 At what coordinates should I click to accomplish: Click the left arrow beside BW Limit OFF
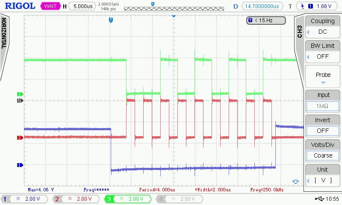tap(308, 57)
